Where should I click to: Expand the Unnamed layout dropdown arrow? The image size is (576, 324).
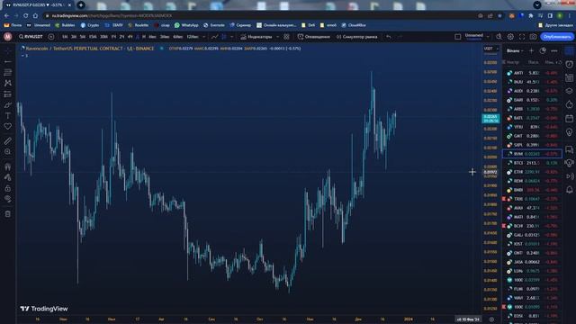[x=488, y=37]
